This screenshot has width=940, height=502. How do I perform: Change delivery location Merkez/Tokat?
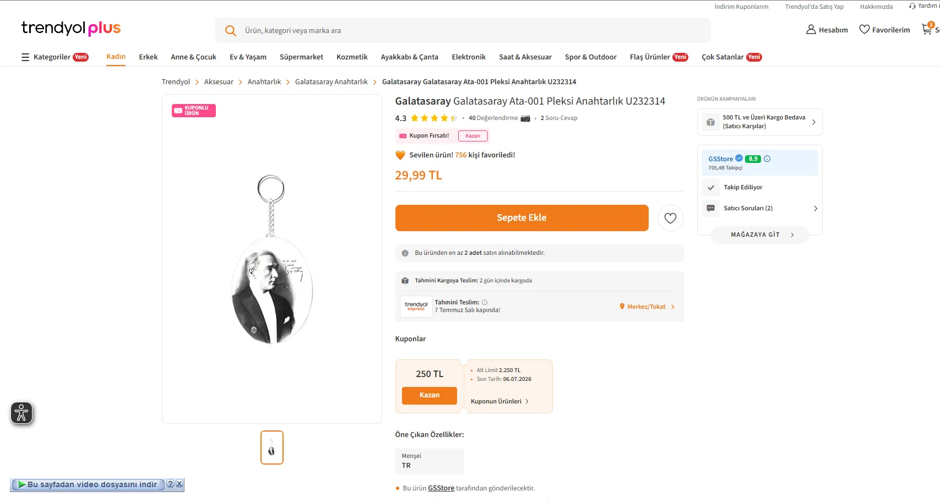click(647, 307)
